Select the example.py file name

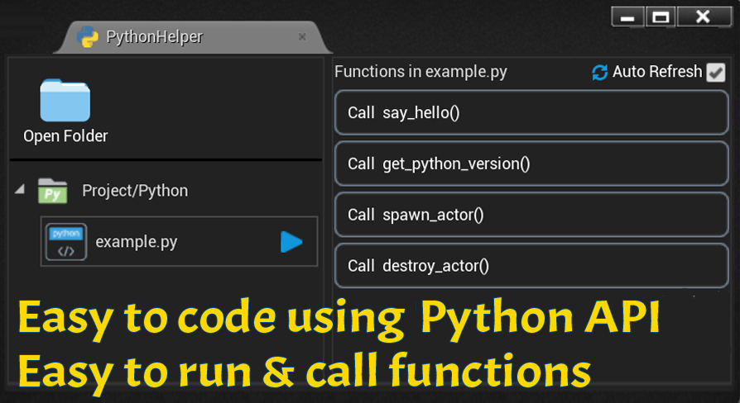(x=136, y=242)
